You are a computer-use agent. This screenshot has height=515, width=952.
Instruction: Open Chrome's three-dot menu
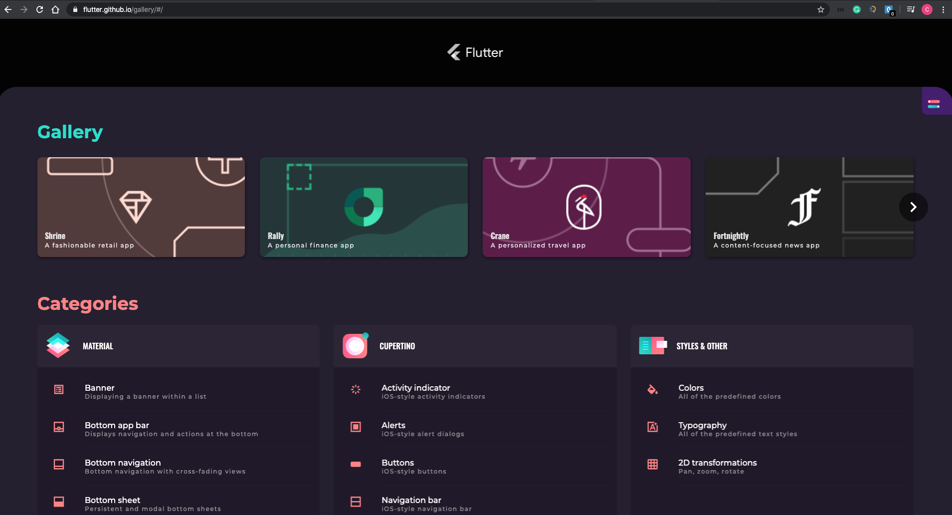pyautogui.click(x=943, y=9)
